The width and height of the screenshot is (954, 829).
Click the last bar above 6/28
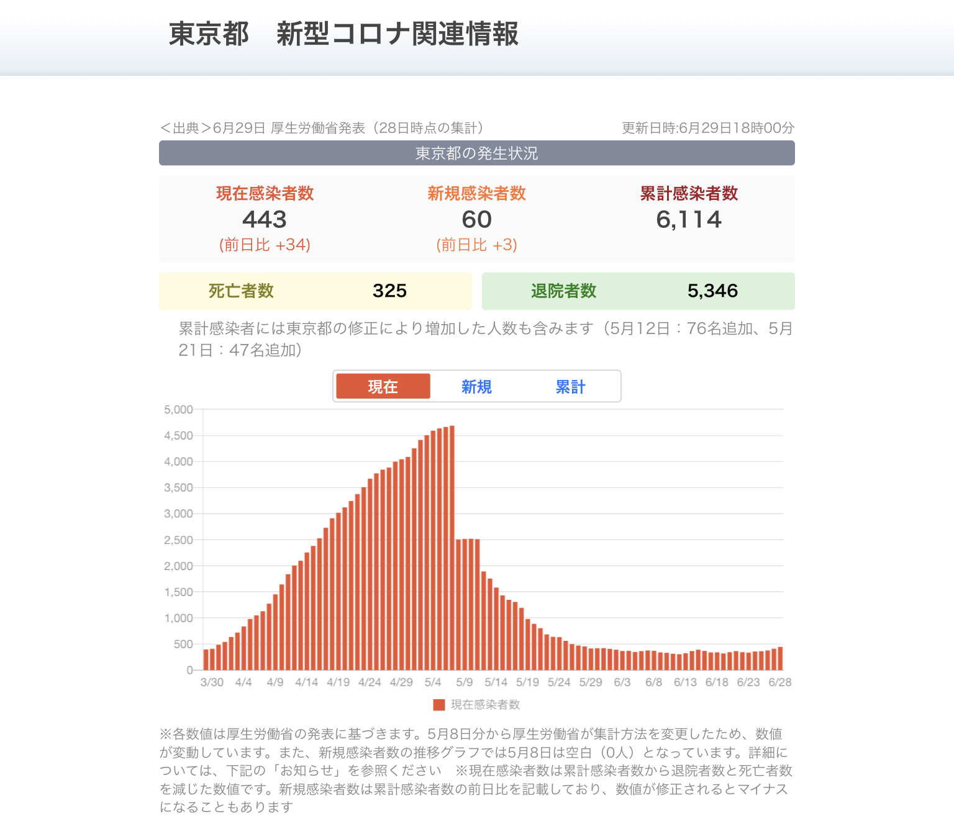pyautogui.click(x=780, y=658)
